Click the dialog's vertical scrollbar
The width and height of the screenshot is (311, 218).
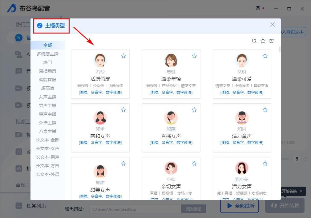pyautogui.click(x=280, y=49)
